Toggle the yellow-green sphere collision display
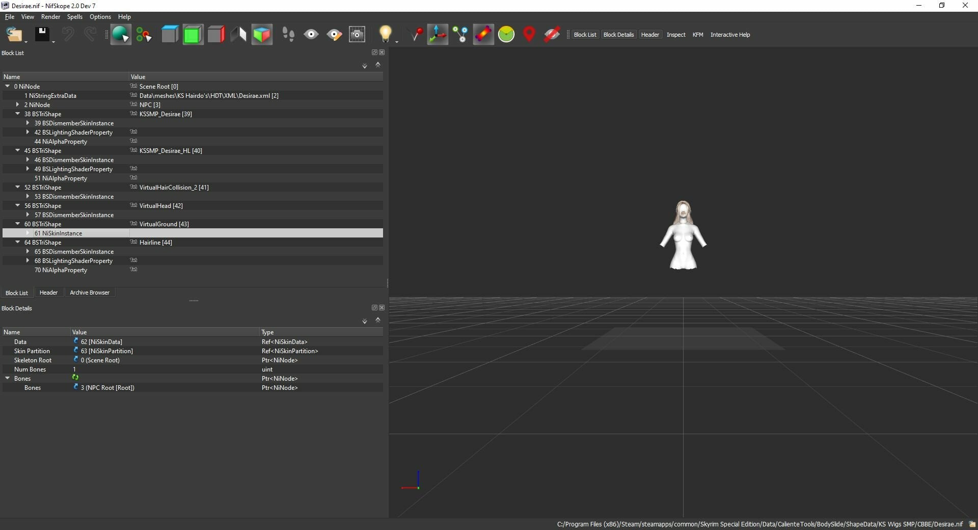Image resolution: width=978 pixels, height=530 pixels. [506, 35]
